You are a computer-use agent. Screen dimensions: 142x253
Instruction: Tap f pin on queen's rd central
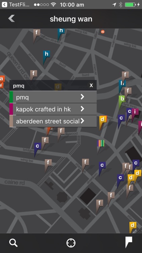coord(34,74)
